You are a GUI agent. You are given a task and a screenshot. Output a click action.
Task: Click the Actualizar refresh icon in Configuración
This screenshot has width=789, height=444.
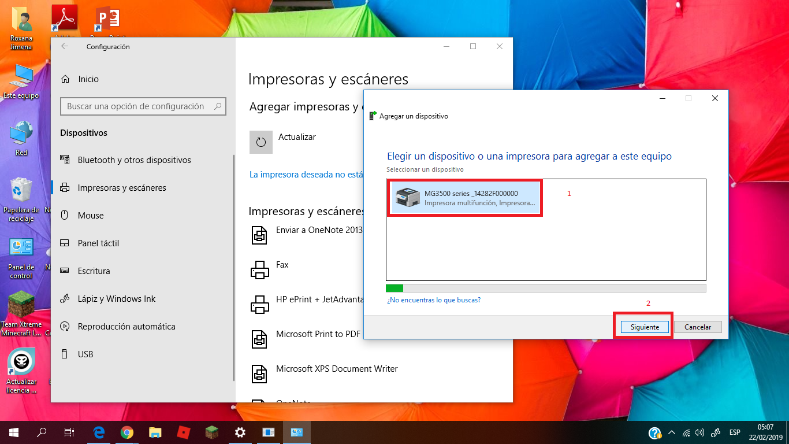coord(260,142)
